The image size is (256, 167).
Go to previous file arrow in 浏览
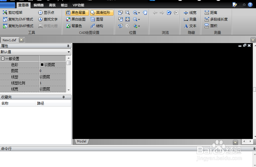pyautogui.click(x=155, y=12)
